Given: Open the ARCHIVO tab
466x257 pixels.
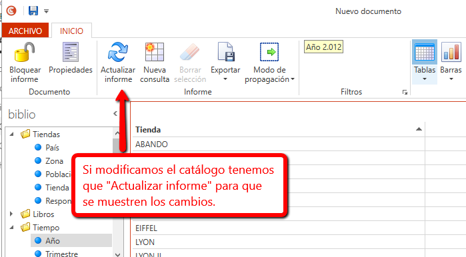Looking at the screenshot, I should tap(25, 31).
